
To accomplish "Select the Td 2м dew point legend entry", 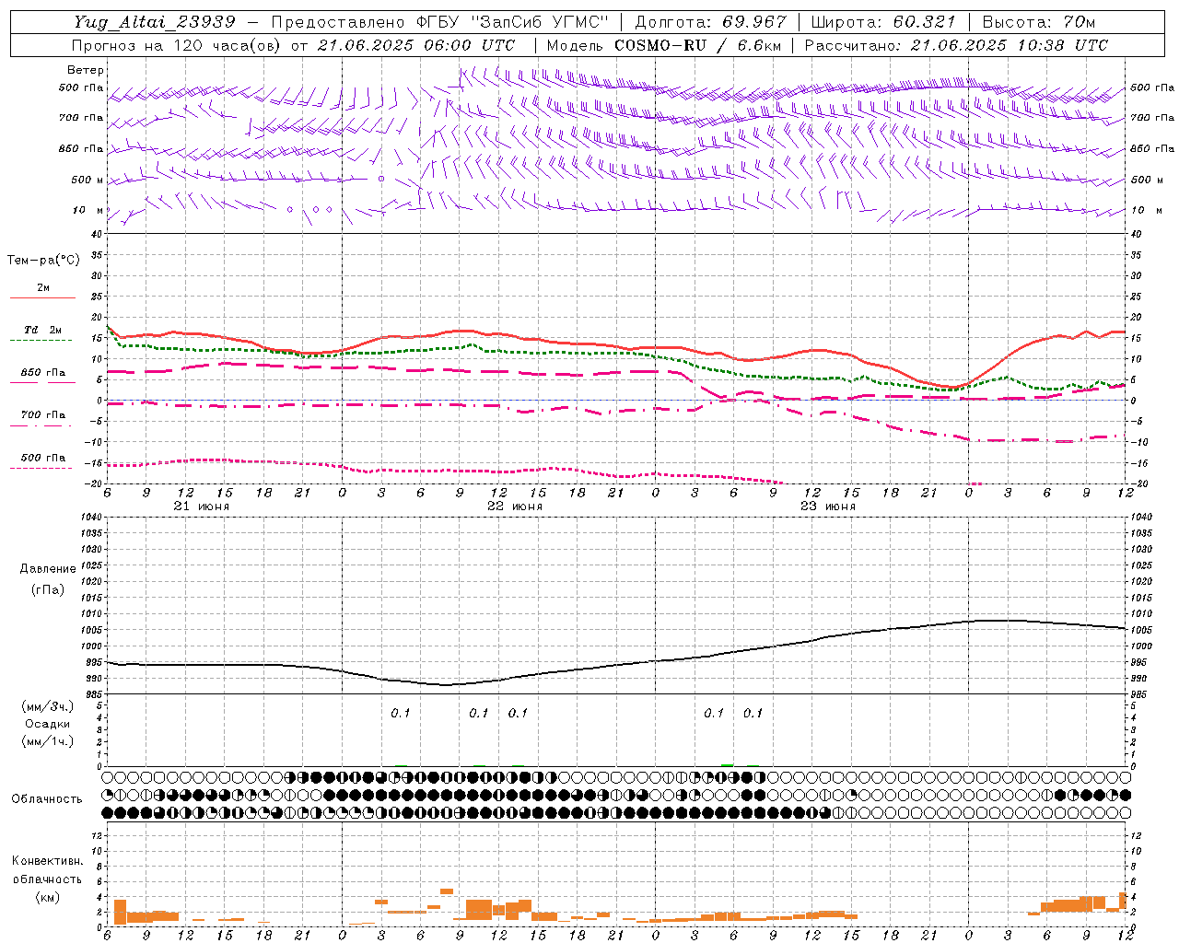I will tap(43, 330).
